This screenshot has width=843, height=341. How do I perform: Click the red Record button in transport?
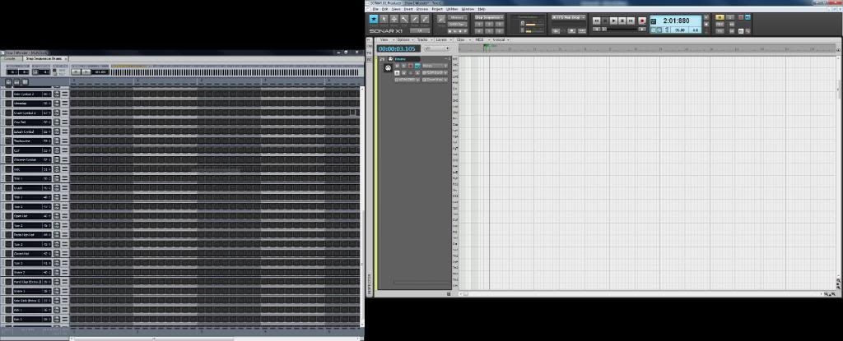[642, 20]
